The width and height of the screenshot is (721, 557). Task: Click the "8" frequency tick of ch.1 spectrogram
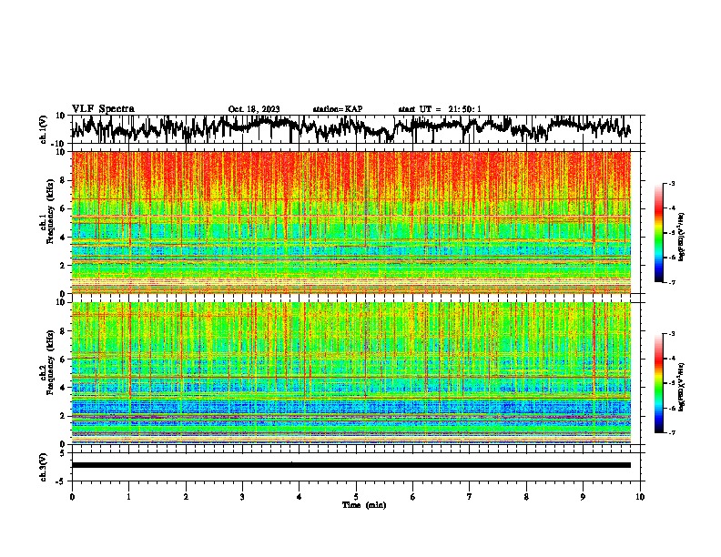64,180
